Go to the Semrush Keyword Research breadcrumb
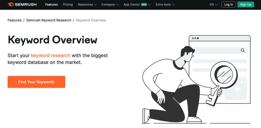Screen dimensions: 261x128 pos(49,20)
